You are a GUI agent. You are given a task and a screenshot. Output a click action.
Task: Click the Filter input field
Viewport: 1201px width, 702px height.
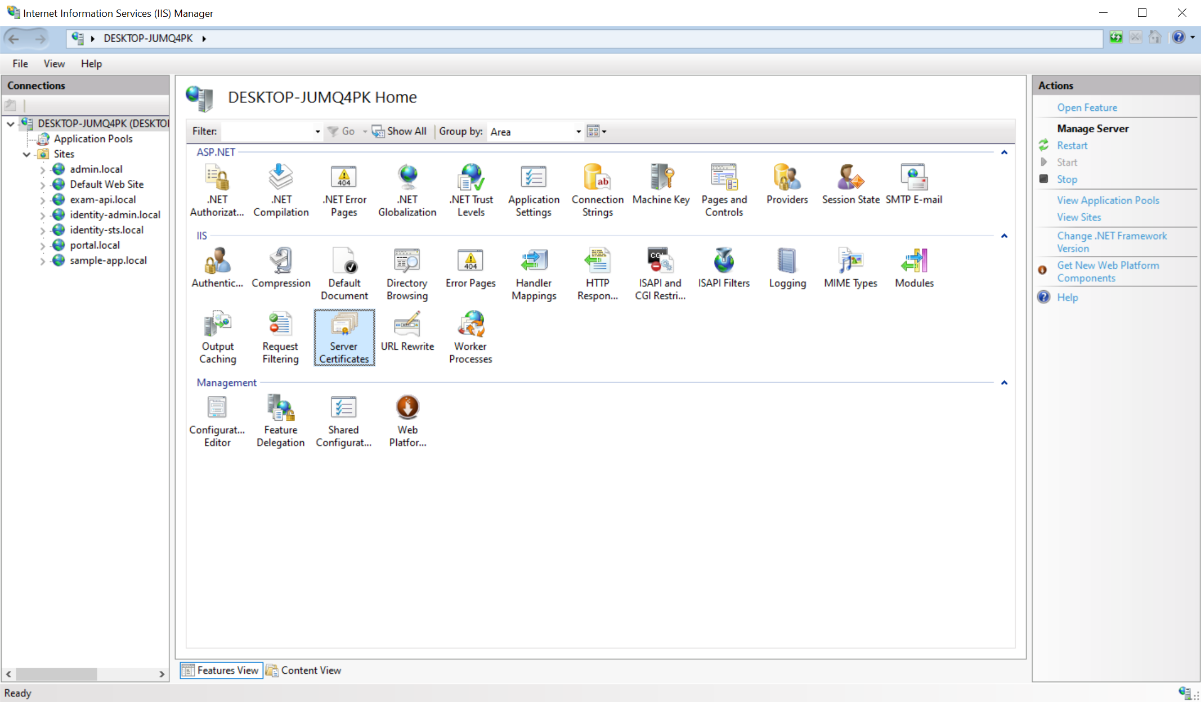(x=270, y=131)
